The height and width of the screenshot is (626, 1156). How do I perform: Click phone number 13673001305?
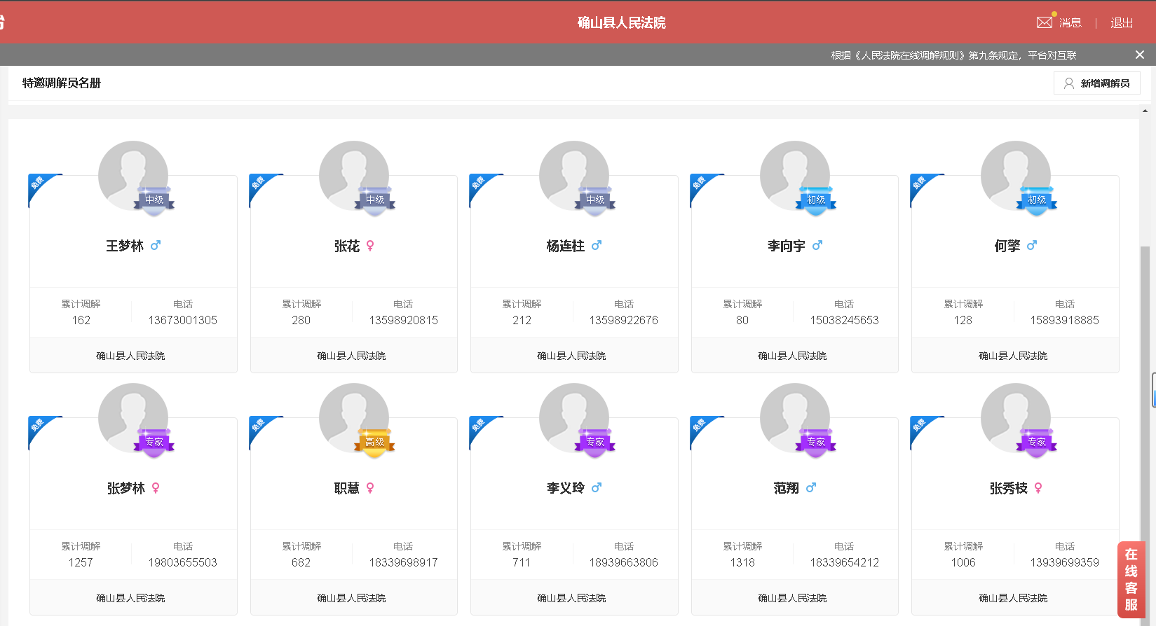click(183, 320)
